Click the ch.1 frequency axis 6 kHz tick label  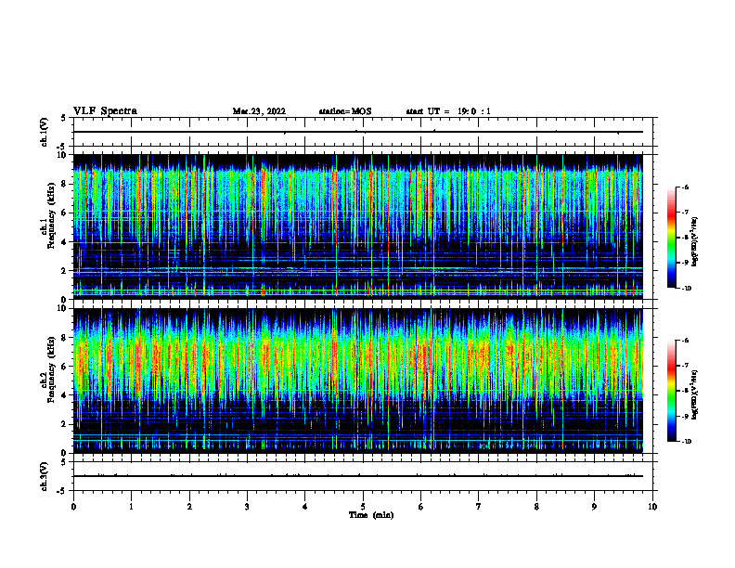(x=65, y=213)
